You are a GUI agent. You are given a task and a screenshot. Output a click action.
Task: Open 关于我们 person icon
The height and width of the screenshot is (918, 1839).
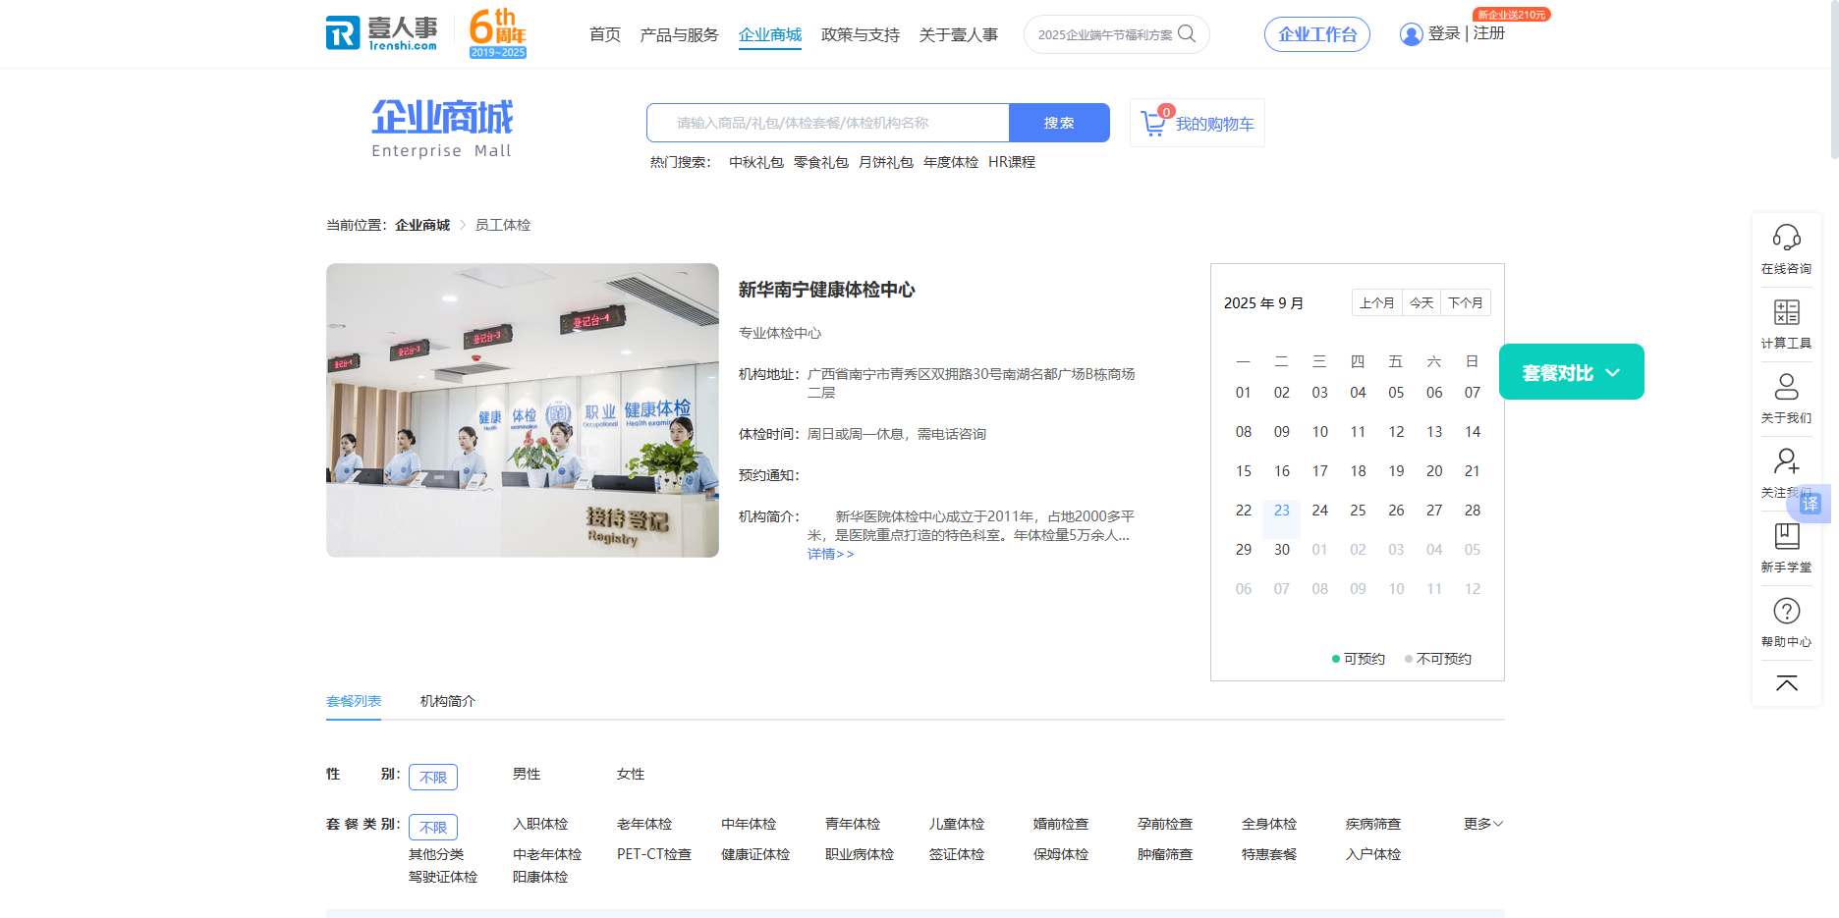tap(1786, 387)
